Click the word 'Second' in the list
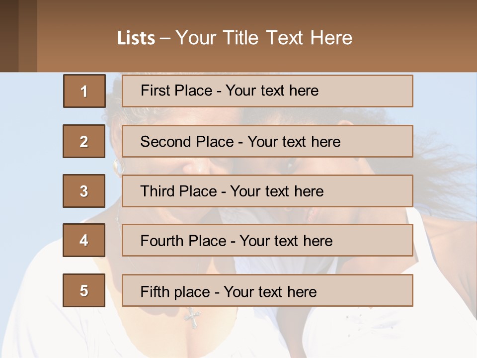The image size is (477, 358). (x=166, y=142)
